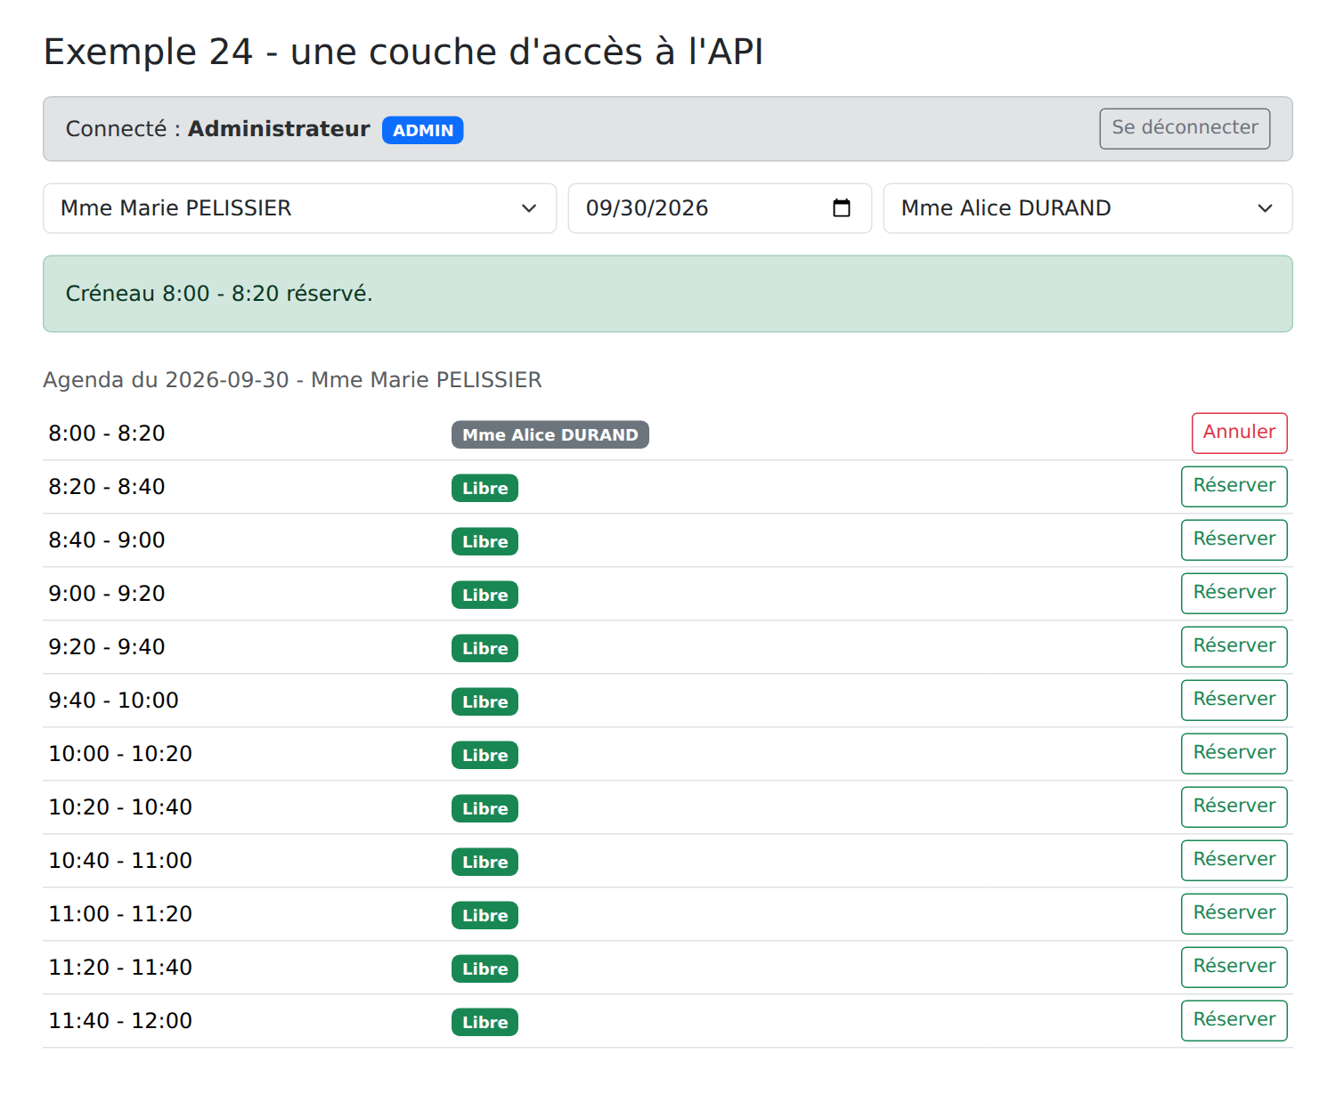Reserve the 10:00 - 10:20 slot
The width and height of the screenshot is (1336, 1102).
click(x=1234, y=753)
